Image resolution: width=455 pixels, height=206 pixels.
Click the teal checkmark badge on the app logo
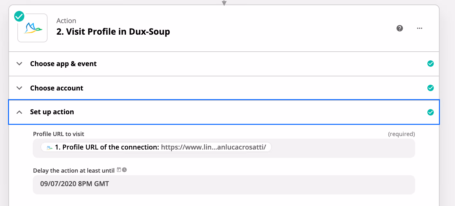(19, 16)
